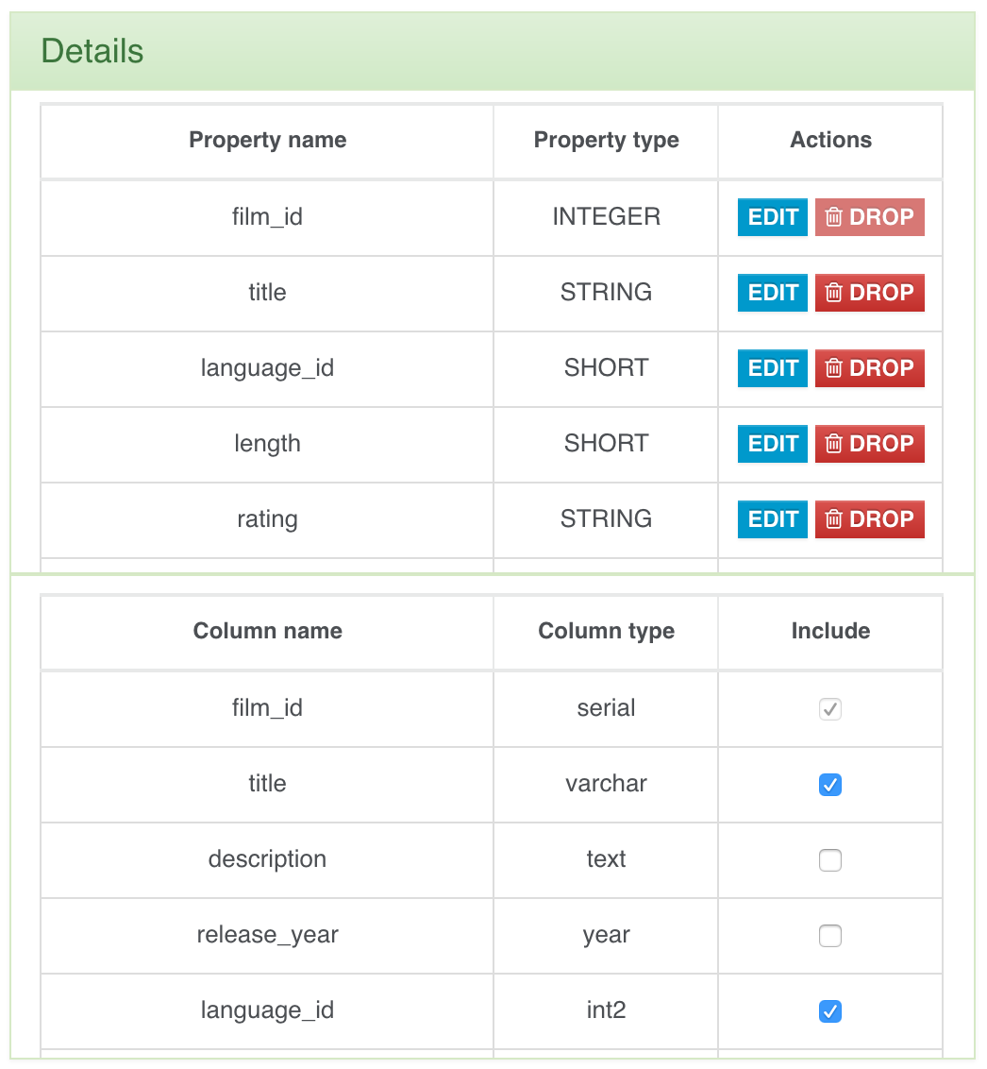The width and height of the screenshot is (987, 1069).
Task: Uncheck Include for language_id column
Action: [830, 1011]
